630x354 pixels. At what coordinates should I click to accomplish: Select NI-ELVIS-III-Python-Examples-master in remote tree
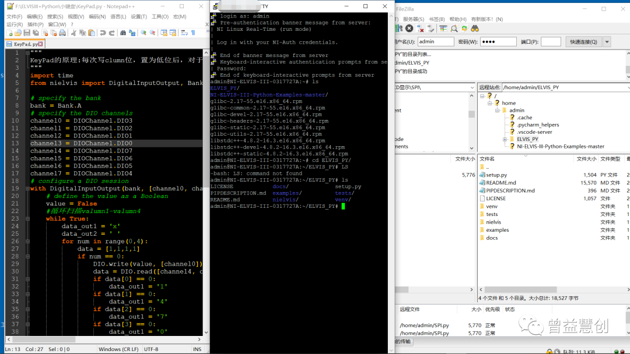click(x=561, y=146)
